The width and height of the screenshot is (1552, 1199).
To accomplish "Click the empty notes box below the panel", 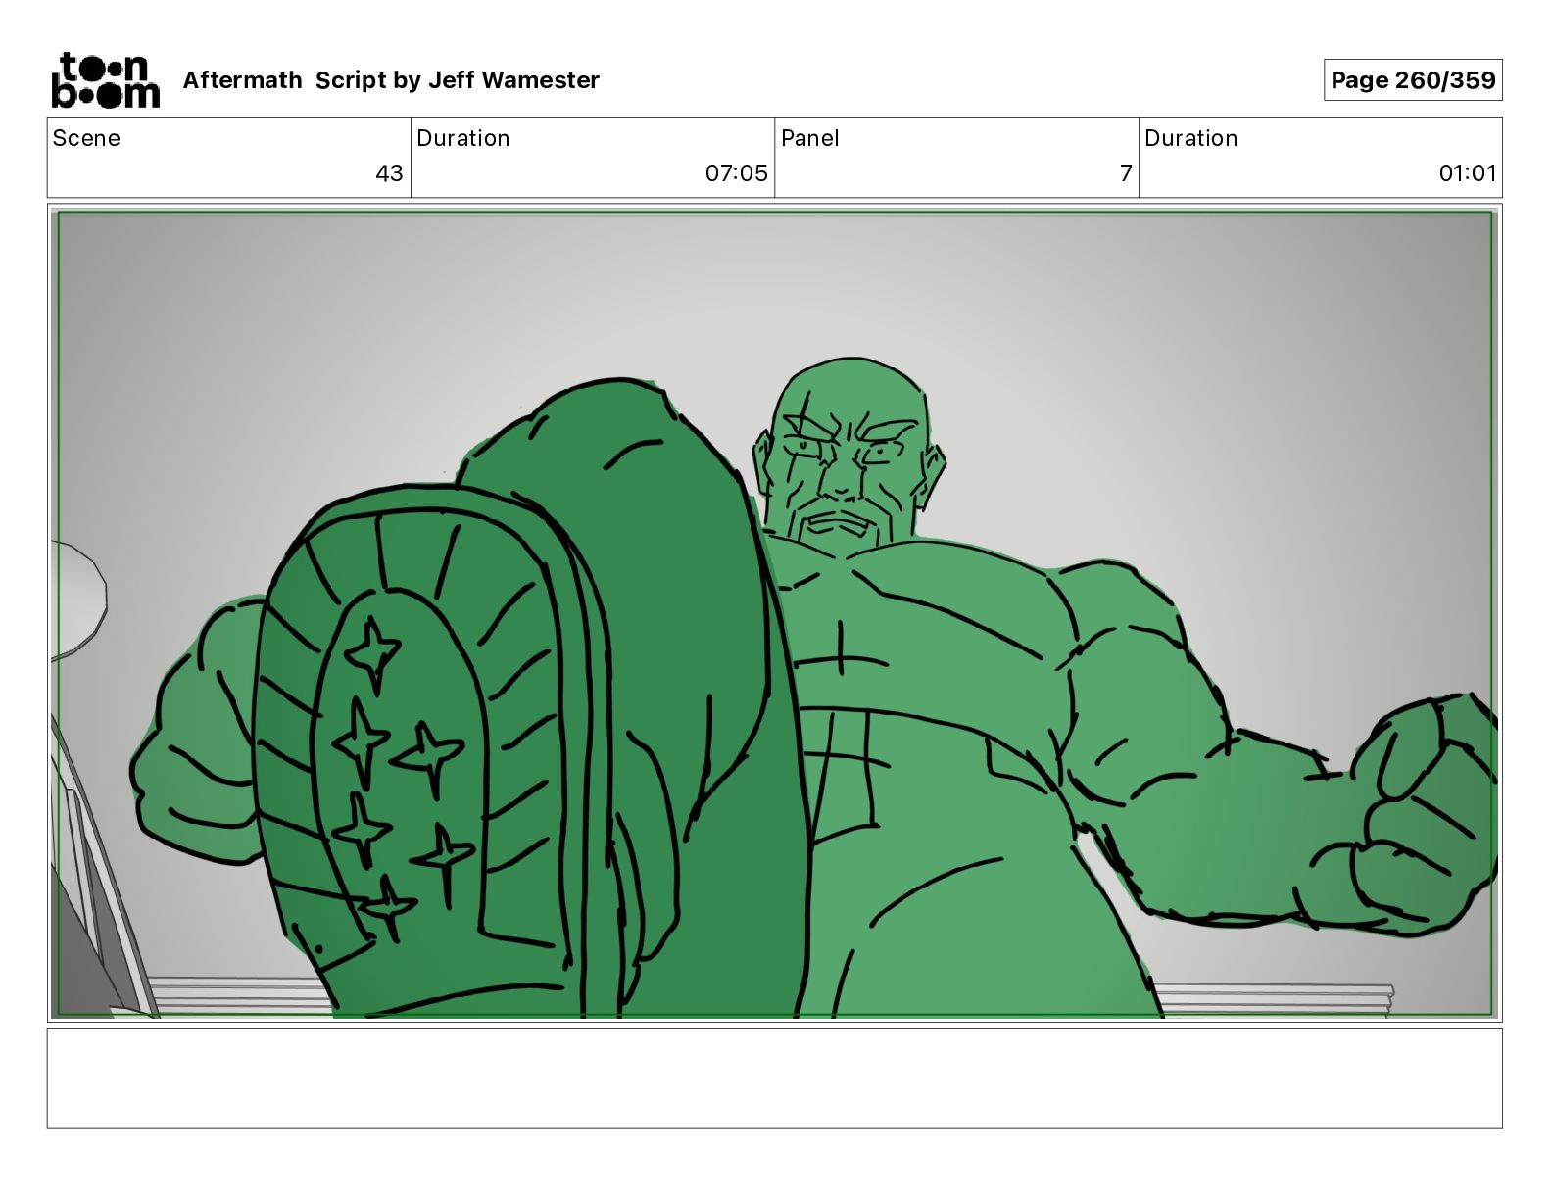I will pos(774,1079).
